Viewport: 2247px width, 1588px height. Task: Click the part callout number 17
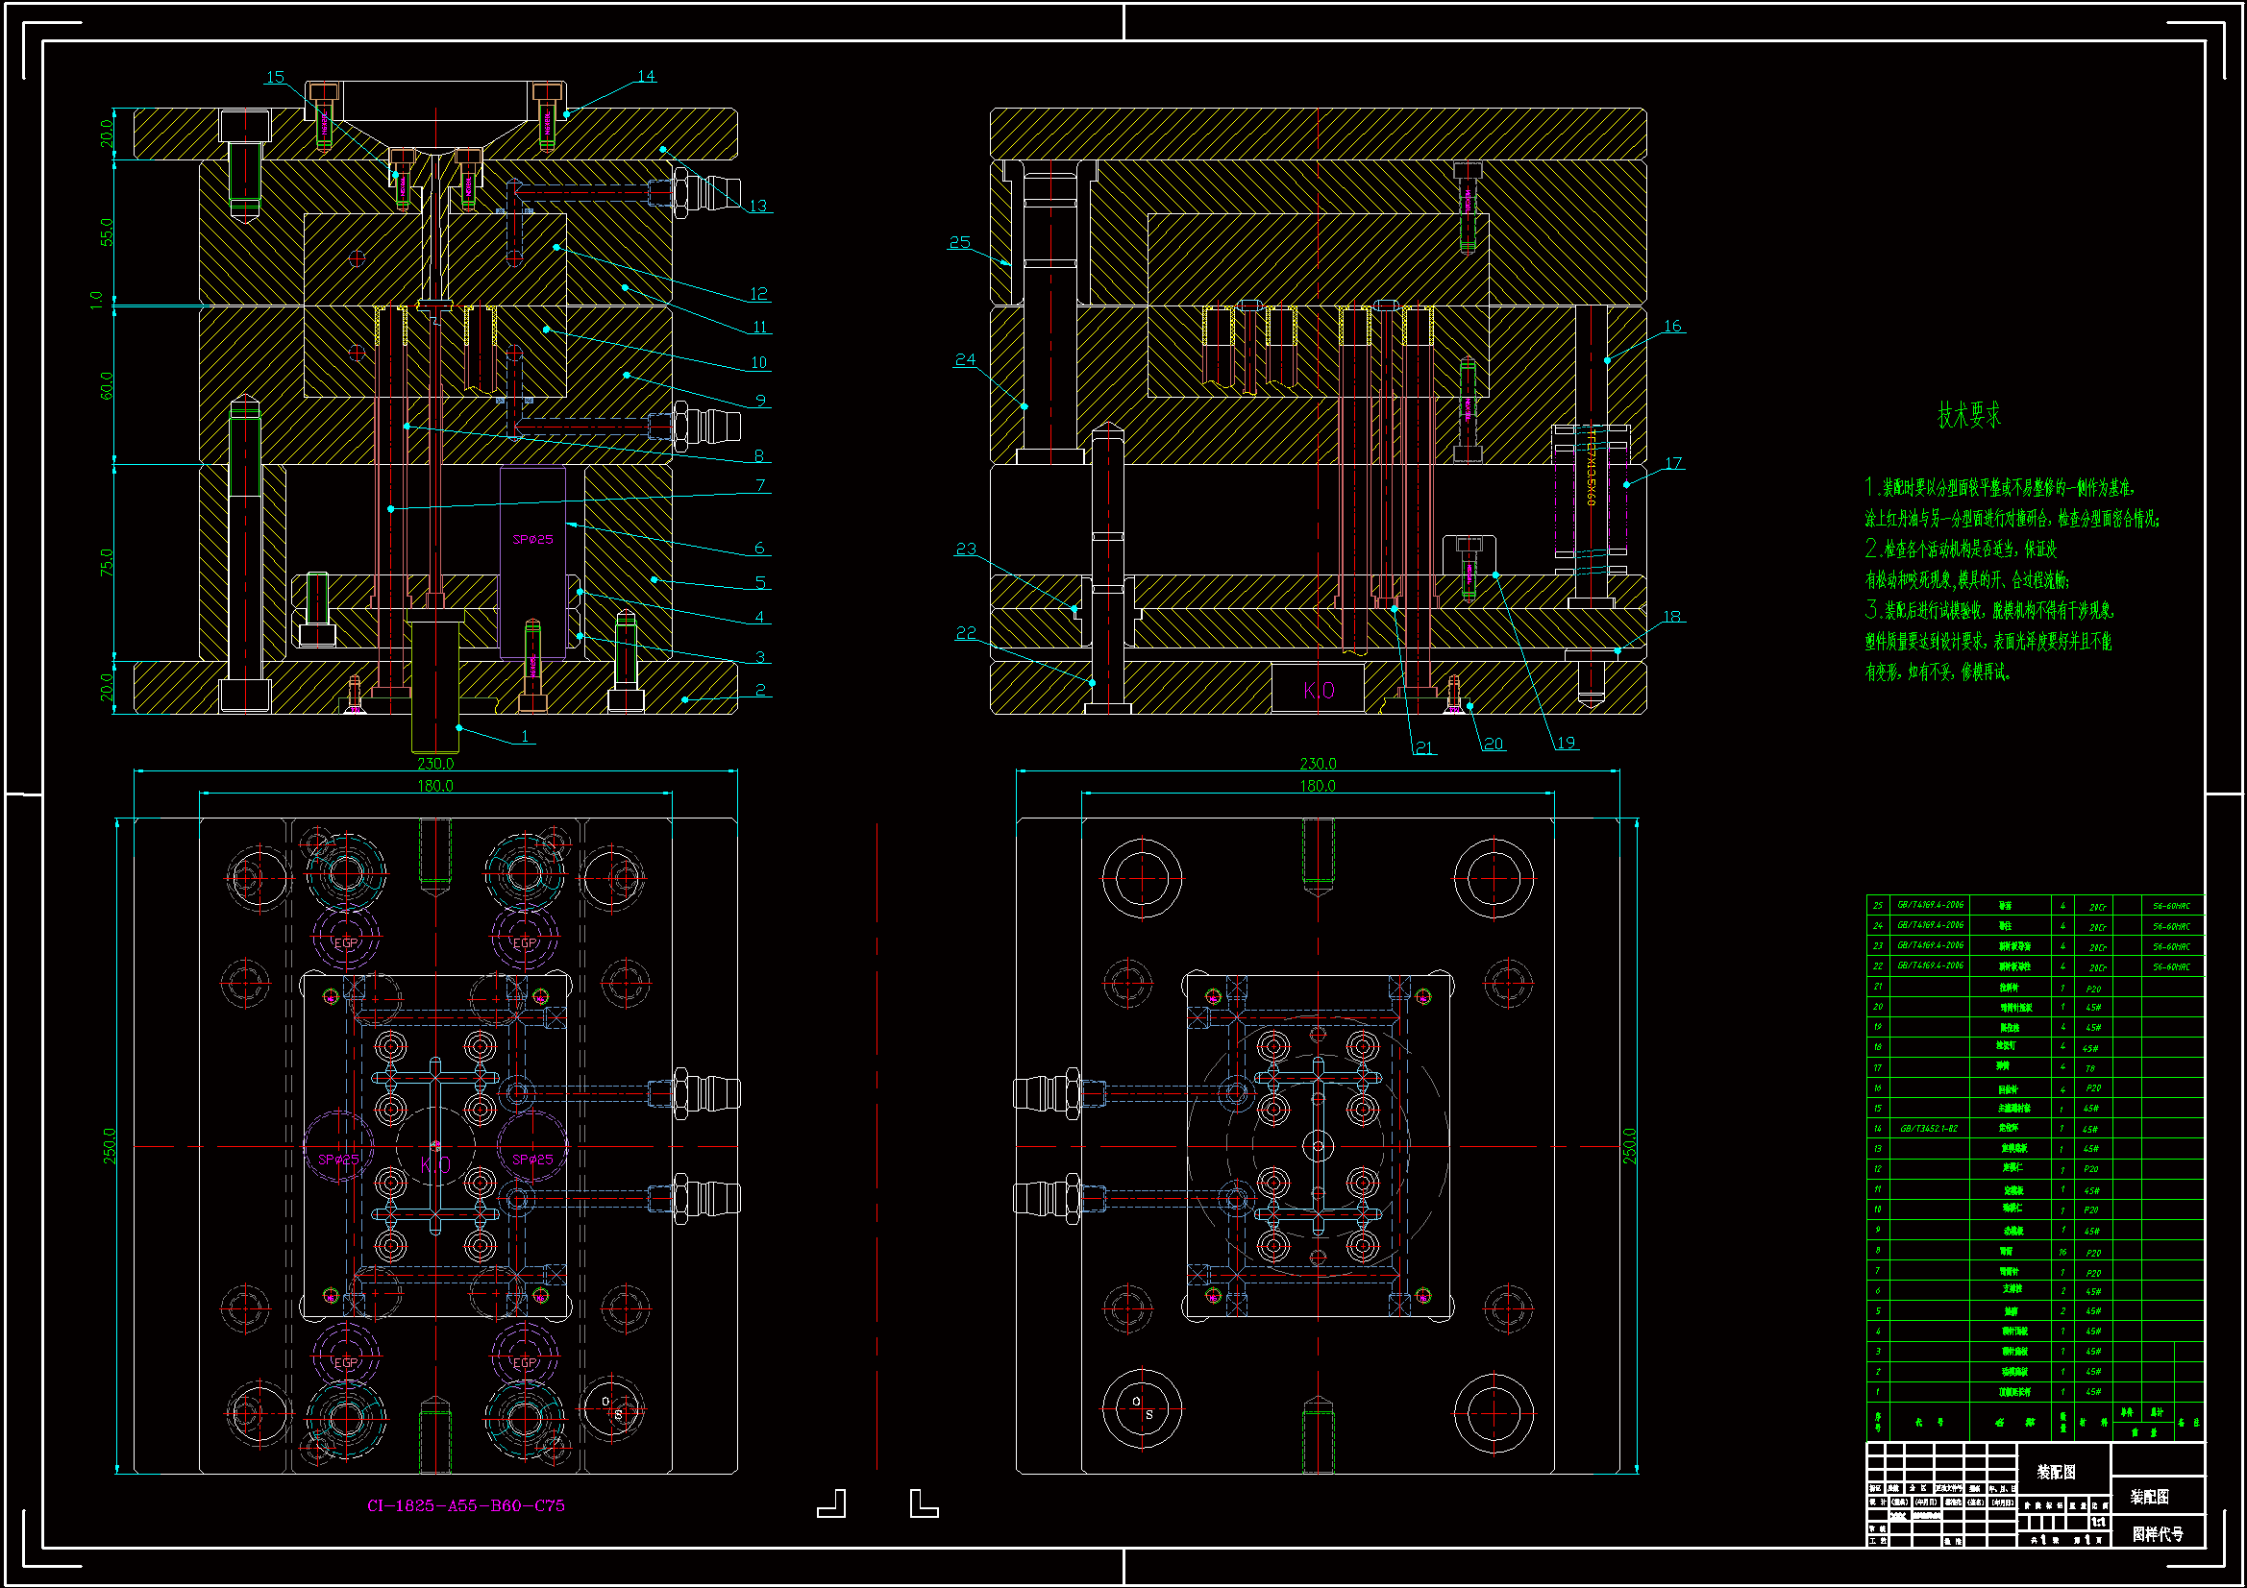(x=1673, y=463)
